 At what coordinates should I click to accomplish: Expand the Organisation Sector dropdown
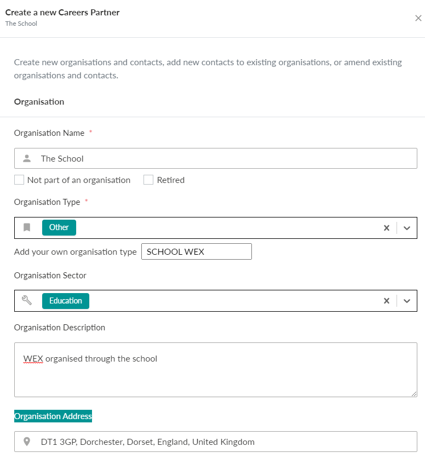(406, 300)
